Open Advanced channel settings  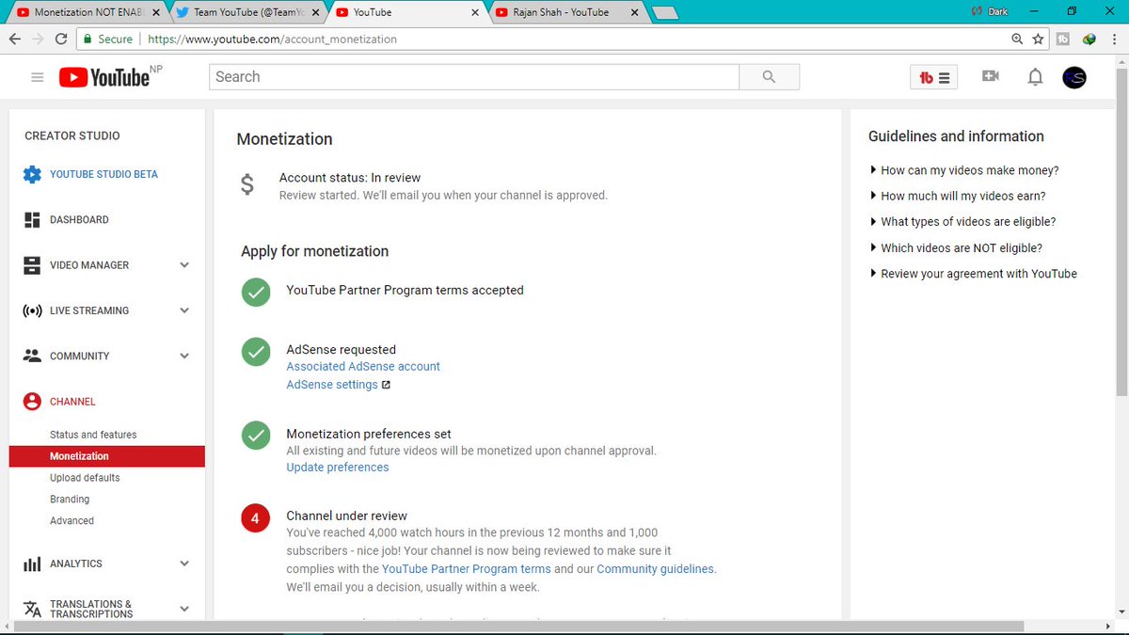tap(72, 521)
